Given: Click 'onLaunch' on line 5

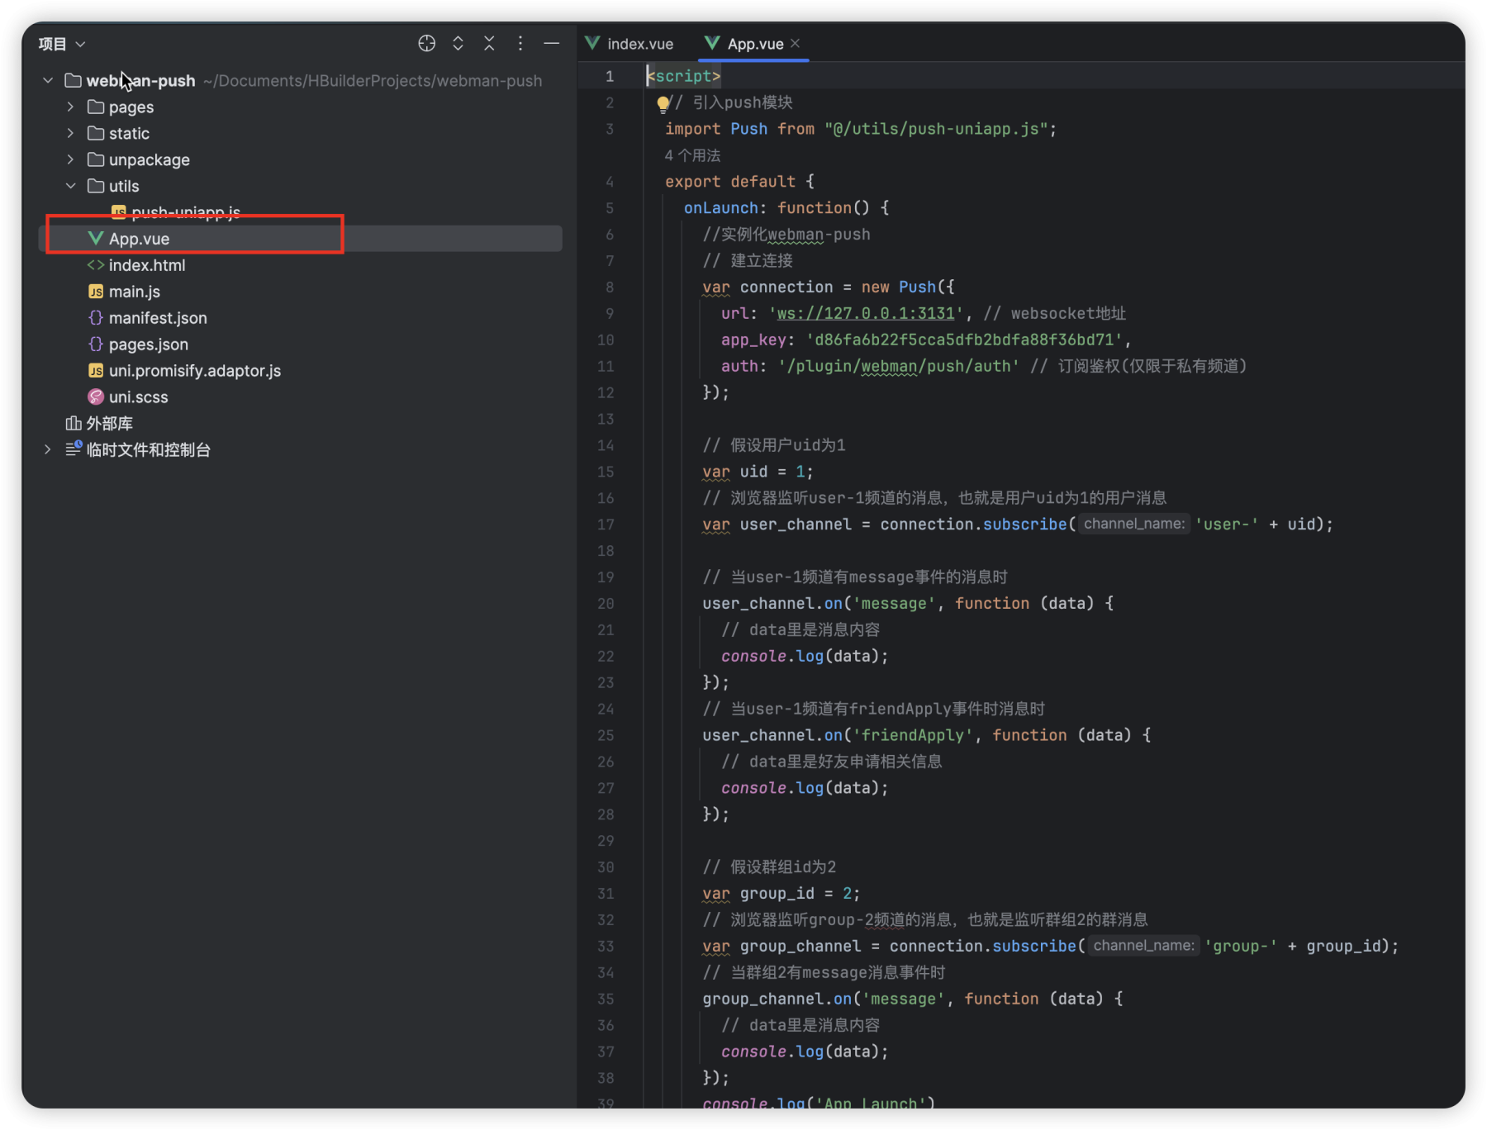Looking at the screenshot, I should pos(720,208).
